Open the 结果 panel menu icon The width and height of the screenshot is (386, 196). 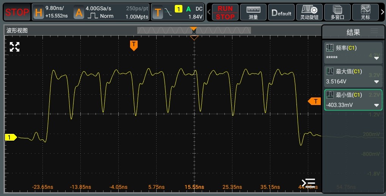pyautogui.click(x=374, y=31)
